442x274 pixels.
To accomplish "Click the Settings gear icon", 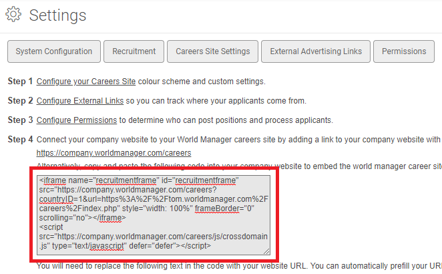I will tap(13, 15).
